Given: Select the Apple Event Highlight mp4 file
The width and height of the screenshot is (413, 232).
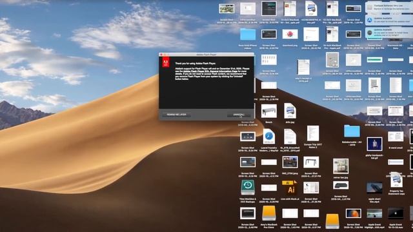Looking at the screenshot, I should 374,213.
